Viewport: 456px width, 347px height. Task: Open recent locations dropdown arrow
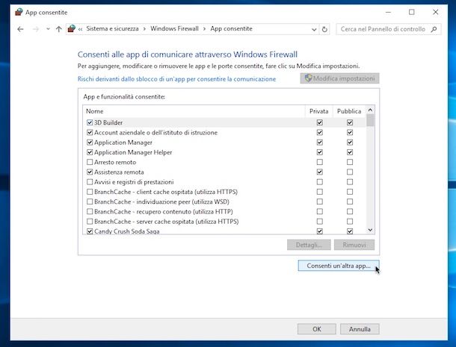(48, 29)
